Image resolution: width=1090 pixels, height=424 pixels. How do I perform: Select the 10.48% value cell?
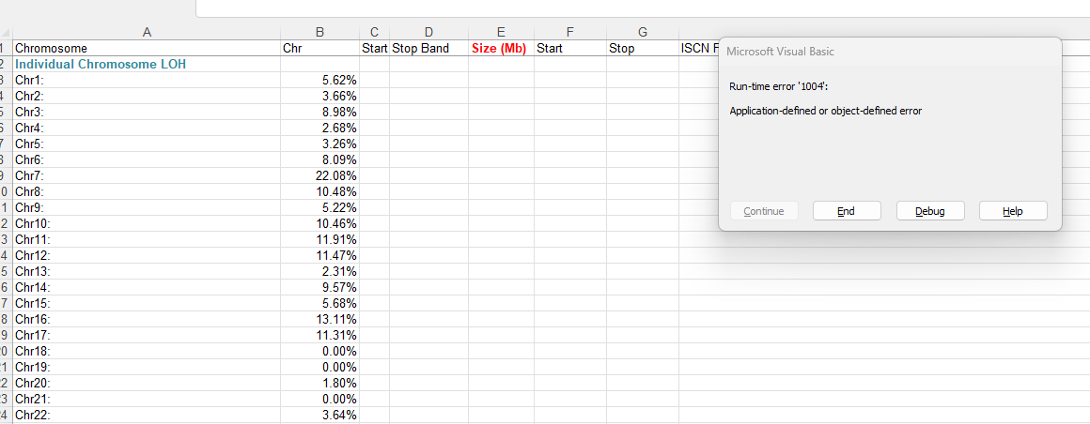[319, 191]
